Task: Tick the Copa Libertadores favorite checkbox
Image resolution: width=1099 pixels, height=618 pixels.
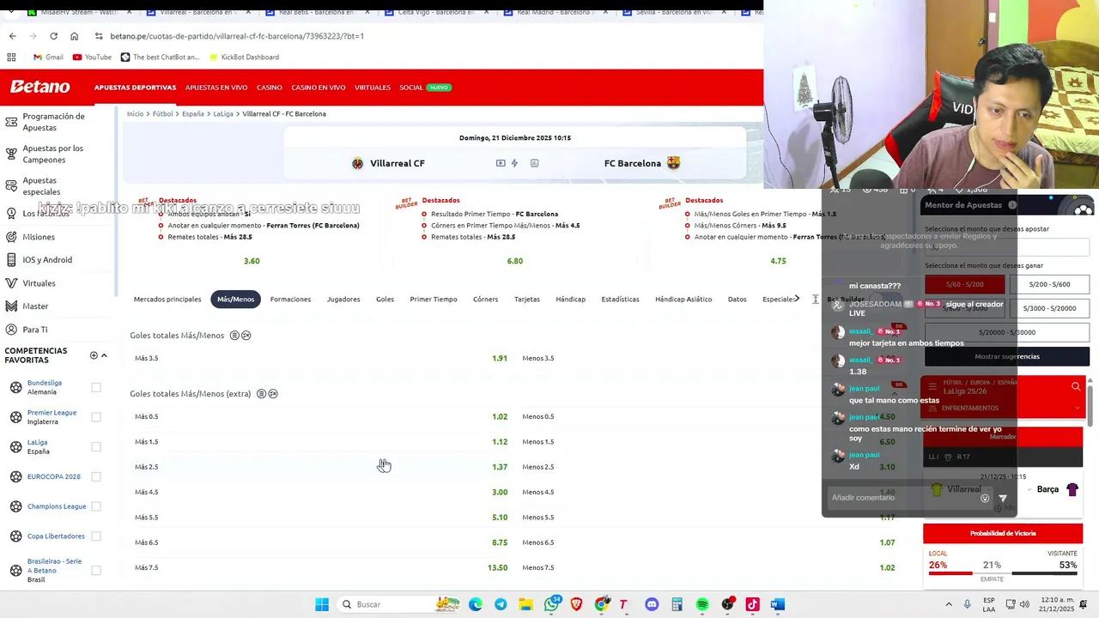Action: 96,536
